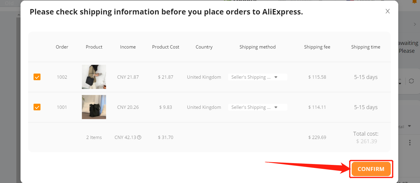Image resolution: width=420 pixels, height=183 pixels.
Task: Open the product thumbnail for order 1002
Action: point(94,77)
